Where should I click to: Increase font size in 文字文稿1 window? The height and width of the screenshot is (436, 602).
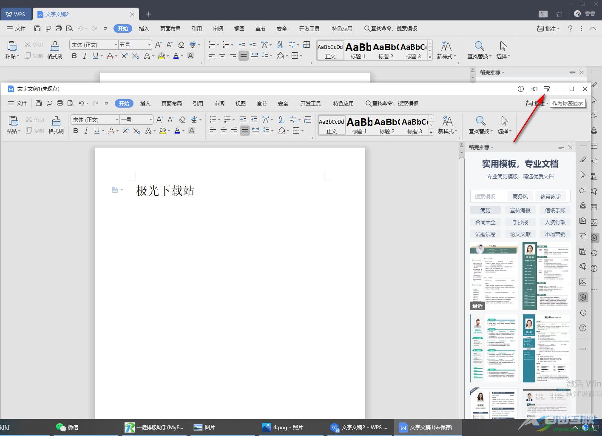[x=159, y=120]
